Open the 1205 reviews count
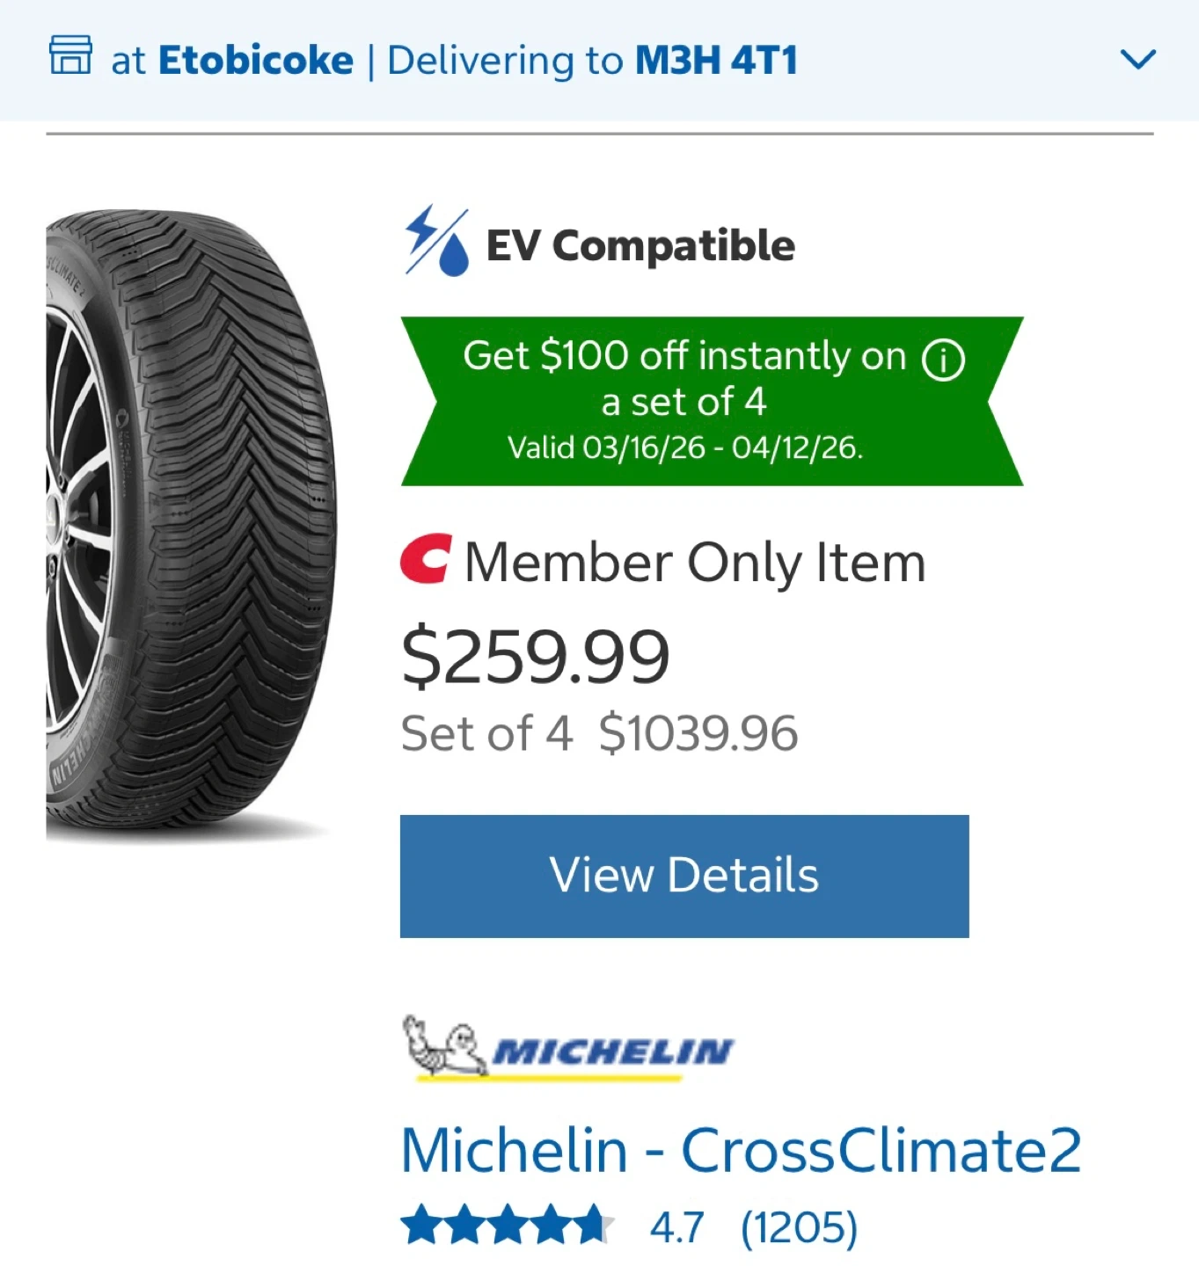 coord(799,1227)
